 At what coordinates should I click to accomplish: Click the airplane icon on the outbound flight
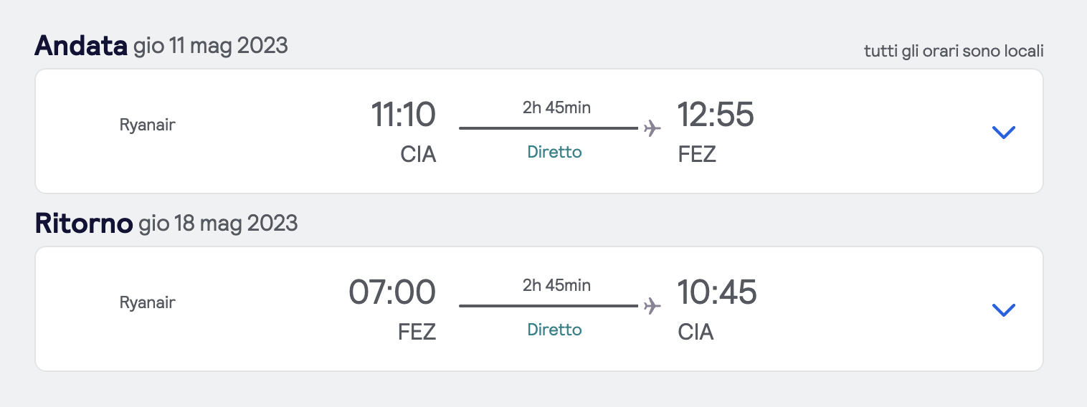[652, 128]
